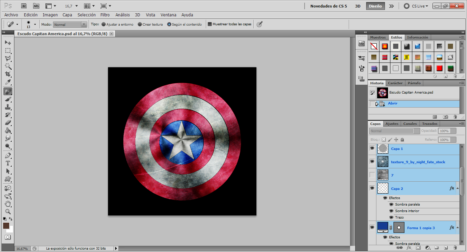Hide the texture_9_by_night_fate_stock layer
467x252 pixels.
coord(372,162)
